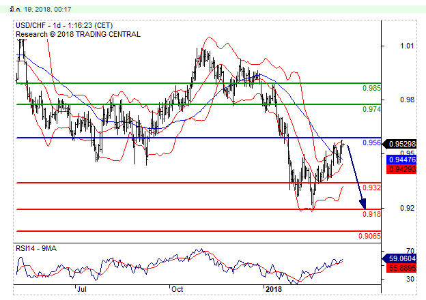Click the red support label 0.918

pos(371,214)
